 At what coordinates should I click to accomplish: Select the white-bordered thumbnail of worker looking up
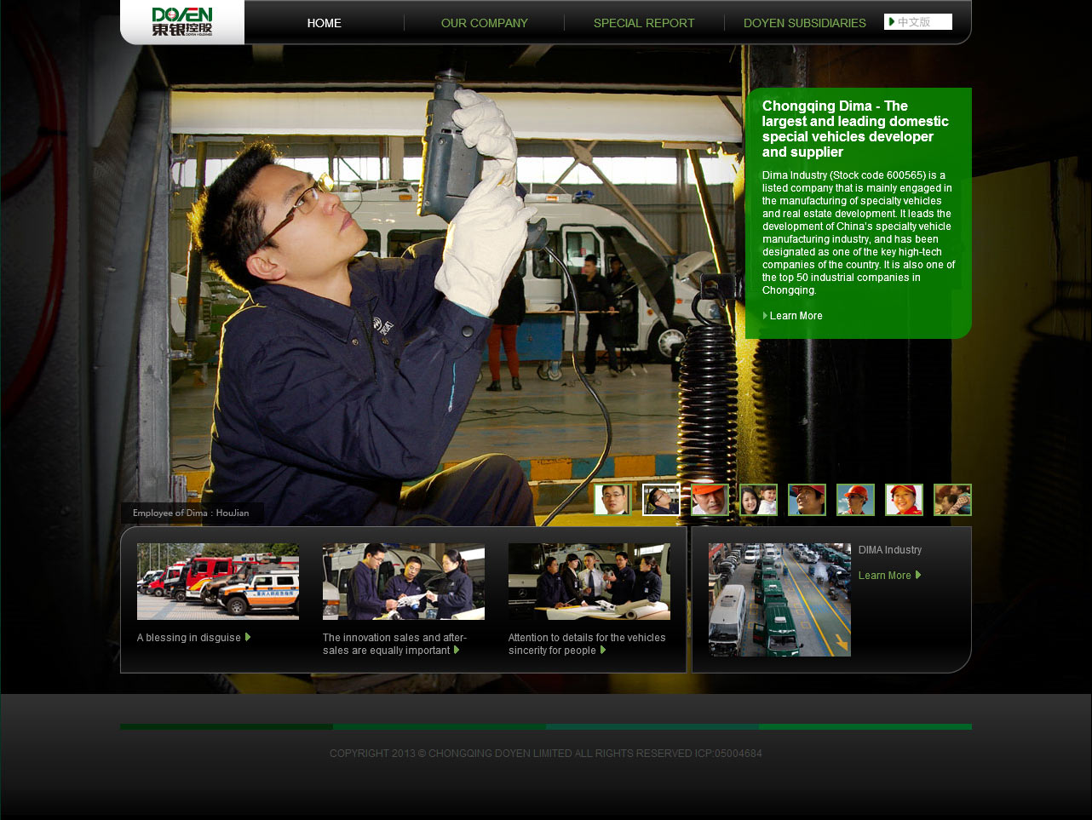click(x=661, y=500)
